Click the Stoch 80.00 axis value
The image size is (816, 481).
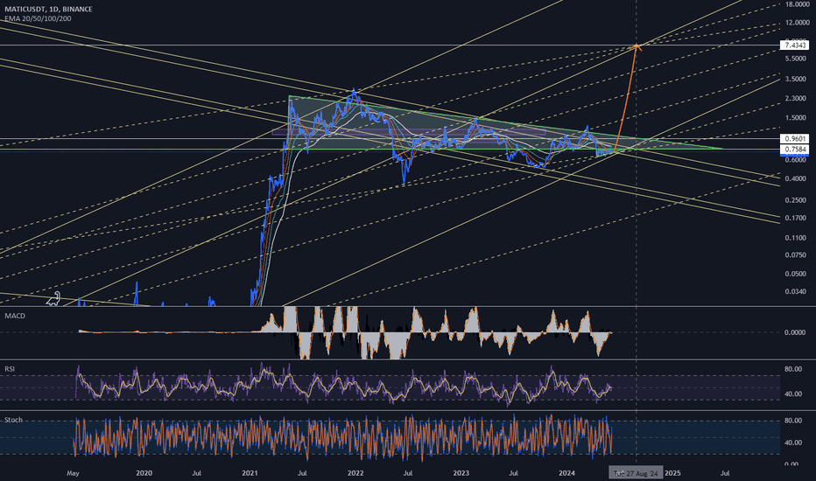793,421
